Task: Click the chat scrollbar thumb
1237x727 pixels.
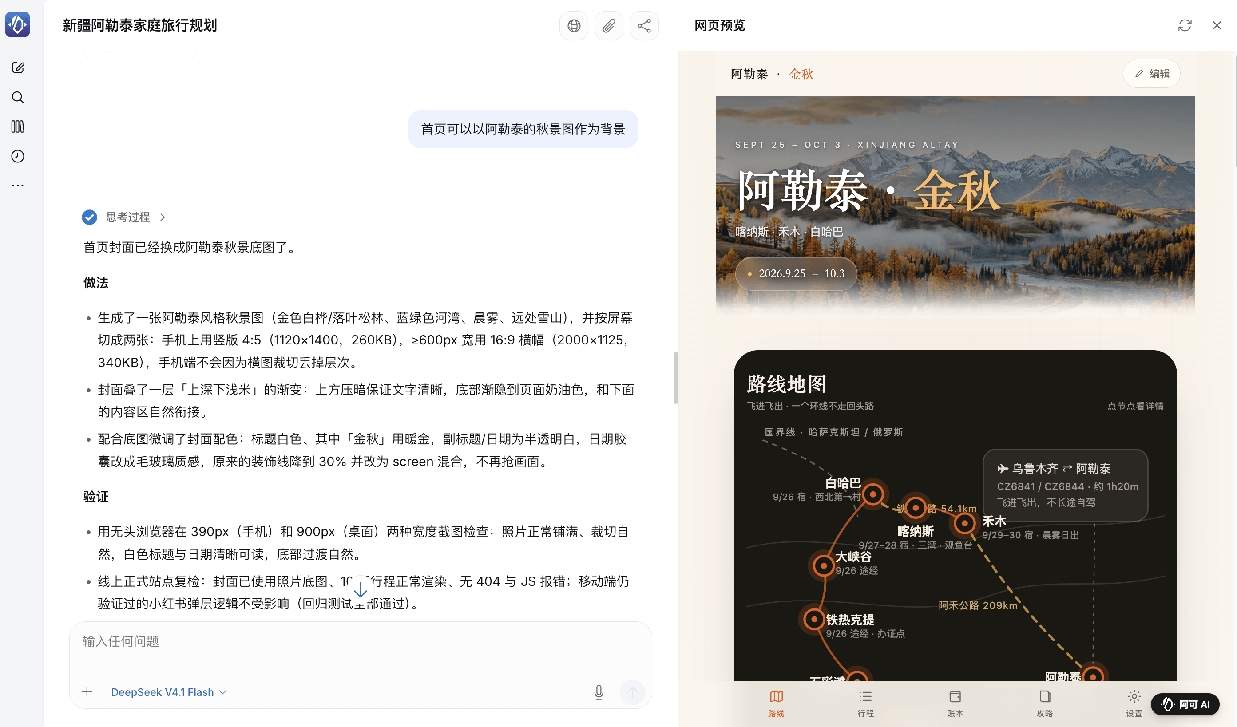Action: click(675, 378)
